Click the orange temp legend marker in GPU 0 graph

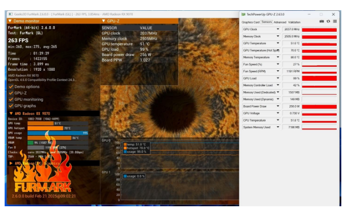pos(125,144)
